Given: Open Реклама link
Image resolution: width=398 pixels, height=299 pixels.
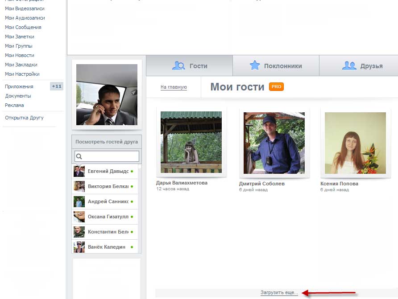Looking at the screenshot, I should (x=14, y=106).
